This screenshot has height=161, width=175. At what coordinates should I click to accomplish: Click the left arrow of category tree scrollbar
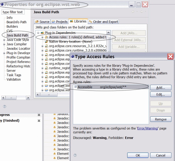tap(3, 98)
